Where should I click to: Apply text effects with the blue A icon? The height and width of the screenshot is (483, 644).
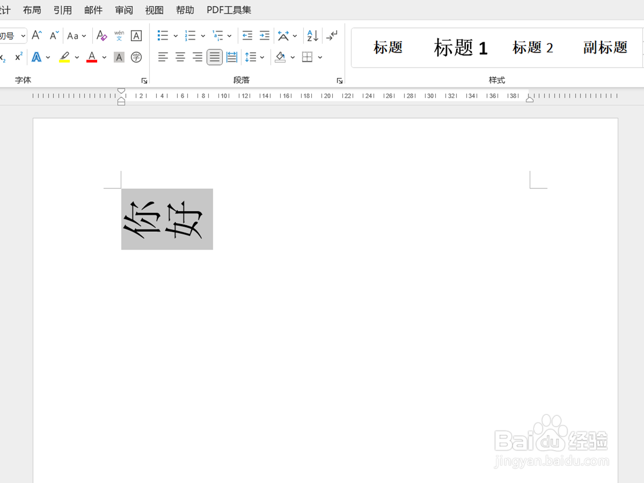click(x=36, y=57)
